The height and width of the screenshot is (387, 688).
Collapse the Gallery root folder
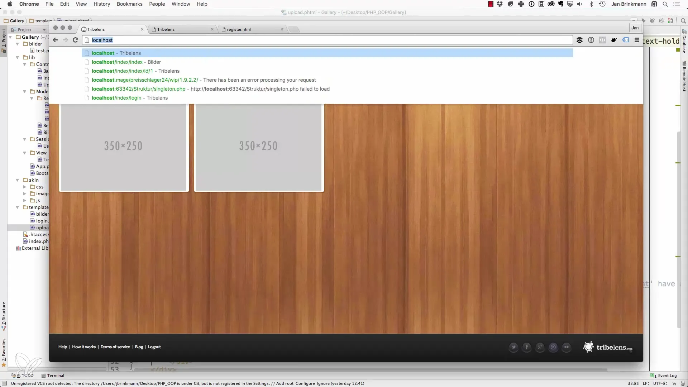coord(10,37)
